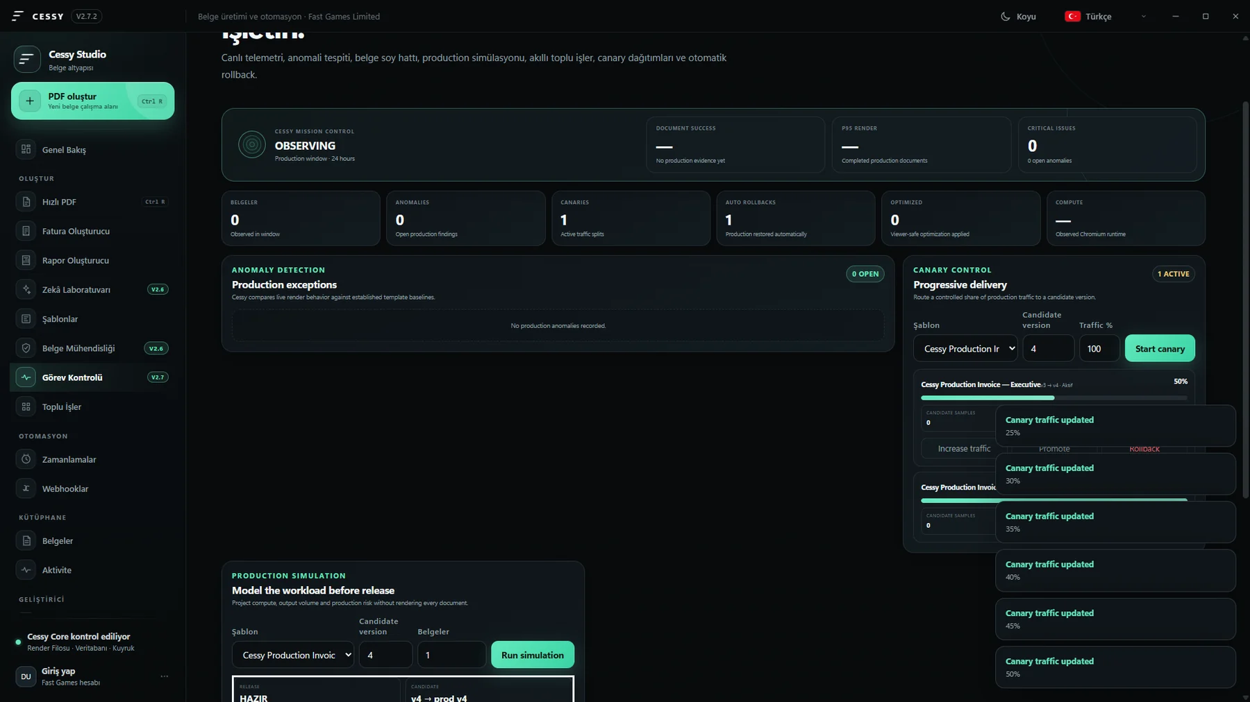Open the Türkçe language dropdown
The height and width of the screenshot is (702, 1250).
(1106, 16)
